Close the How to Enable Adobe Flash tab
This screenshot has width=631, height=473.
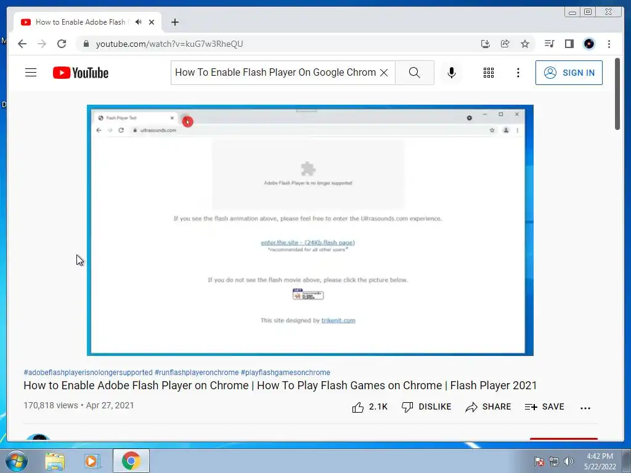pyautogui.click(x=152, y=22)
